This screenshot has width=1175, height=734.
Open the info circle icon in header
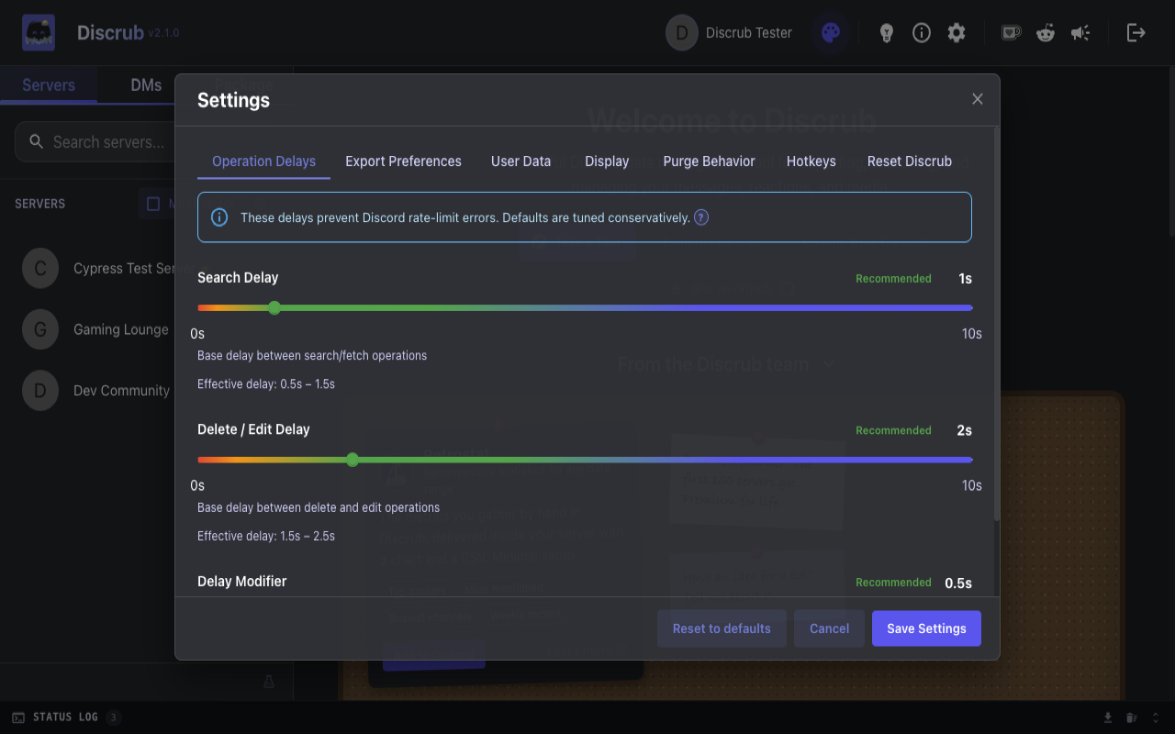922,33
